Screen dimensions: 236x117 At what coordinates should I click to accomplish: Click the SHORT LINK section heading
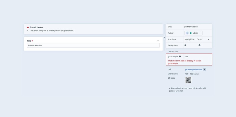[x=173, y=52]
